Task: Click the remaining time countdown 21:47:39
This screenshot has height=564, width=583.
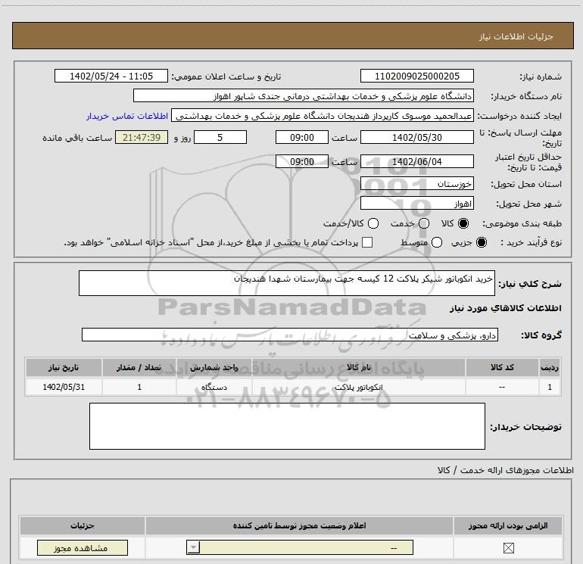Action: 142,137
